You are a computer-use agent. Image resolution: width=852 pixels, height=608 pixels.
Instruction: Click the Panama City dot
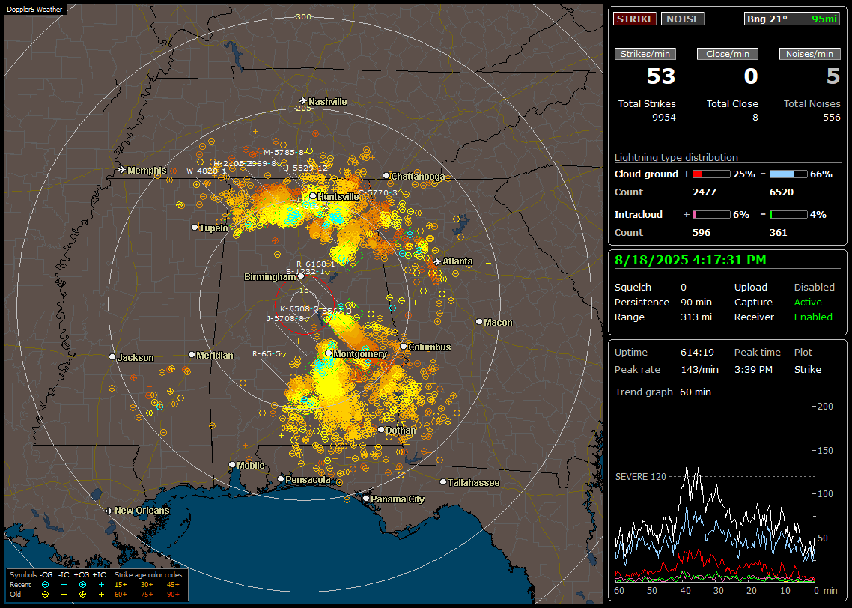[366, 498]
